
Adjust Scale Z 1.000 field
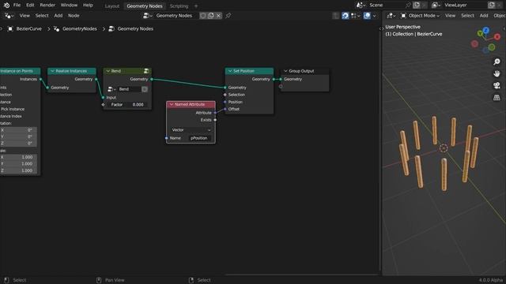18,170
